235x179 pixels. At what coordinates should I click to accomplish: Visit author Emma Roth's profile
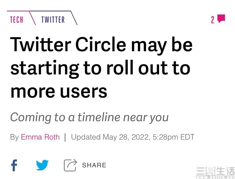pyautogui.click(x=40, y=137)
